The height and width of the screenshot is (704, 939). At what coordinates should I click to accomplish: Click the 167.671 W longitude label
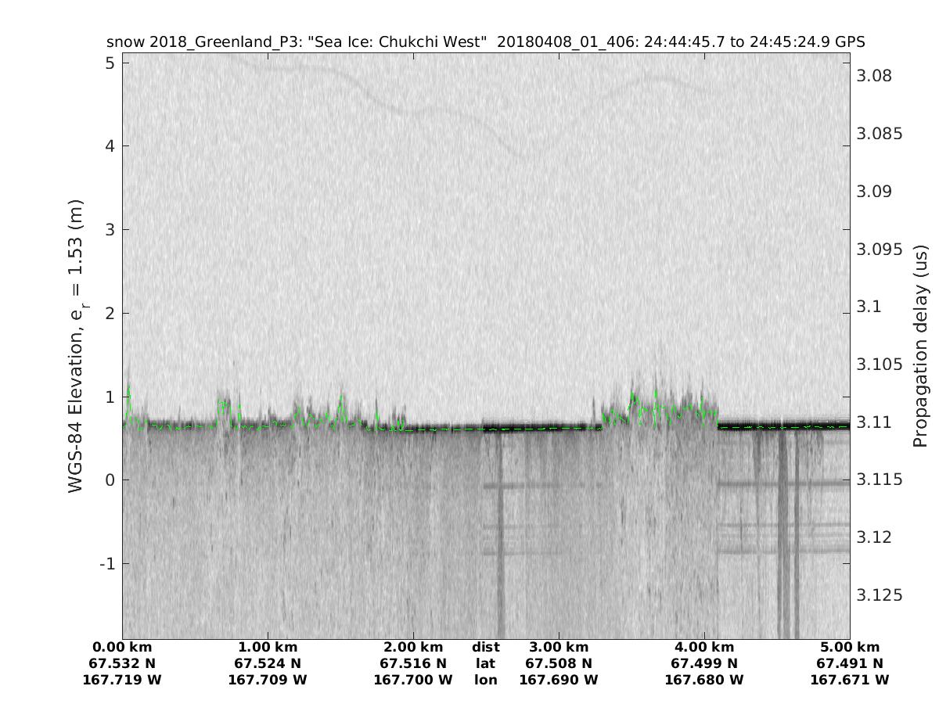[850, 681]
